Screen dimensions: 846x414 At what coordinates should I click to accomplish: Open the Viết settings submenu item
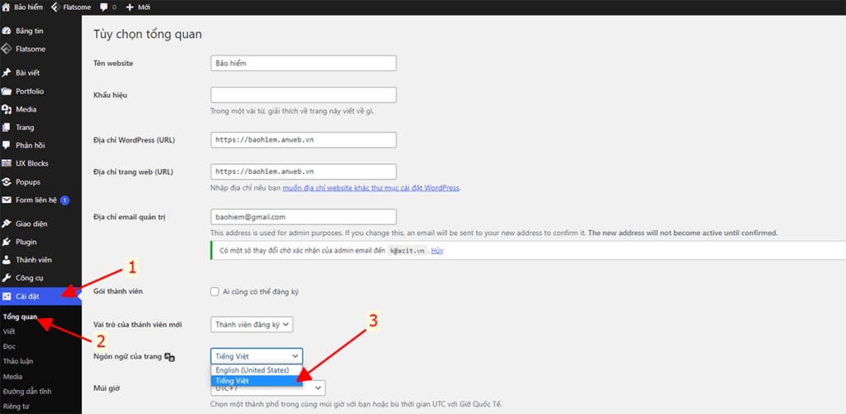coord(9,332)
